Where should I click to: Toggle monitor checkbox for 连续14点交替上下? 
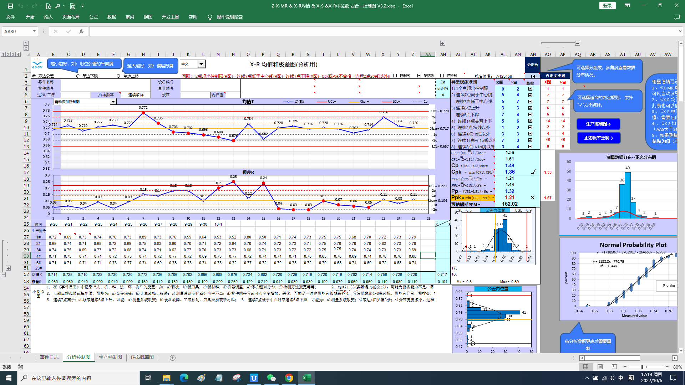(530, 121)
